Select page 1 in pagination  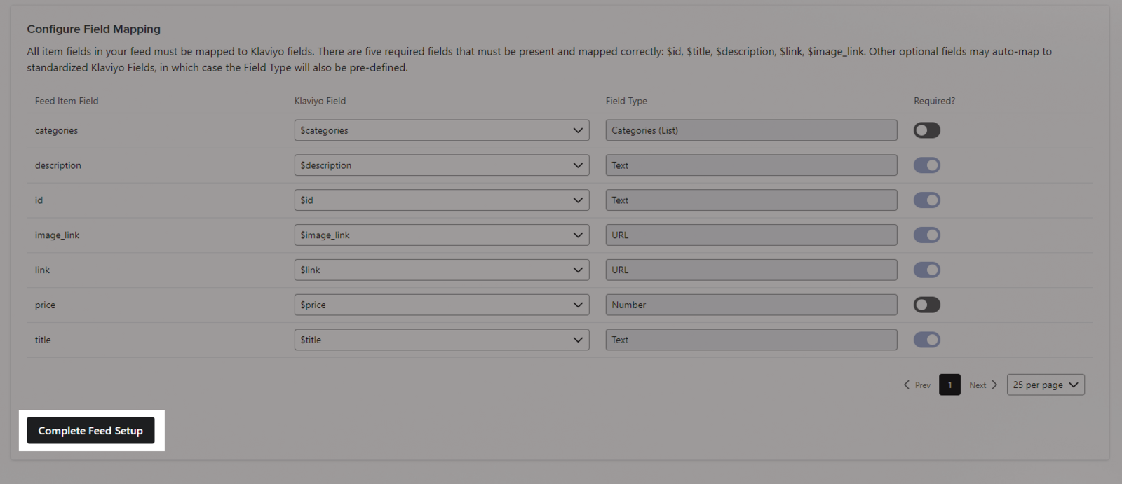pyautogui.click(x=949, y=385)
